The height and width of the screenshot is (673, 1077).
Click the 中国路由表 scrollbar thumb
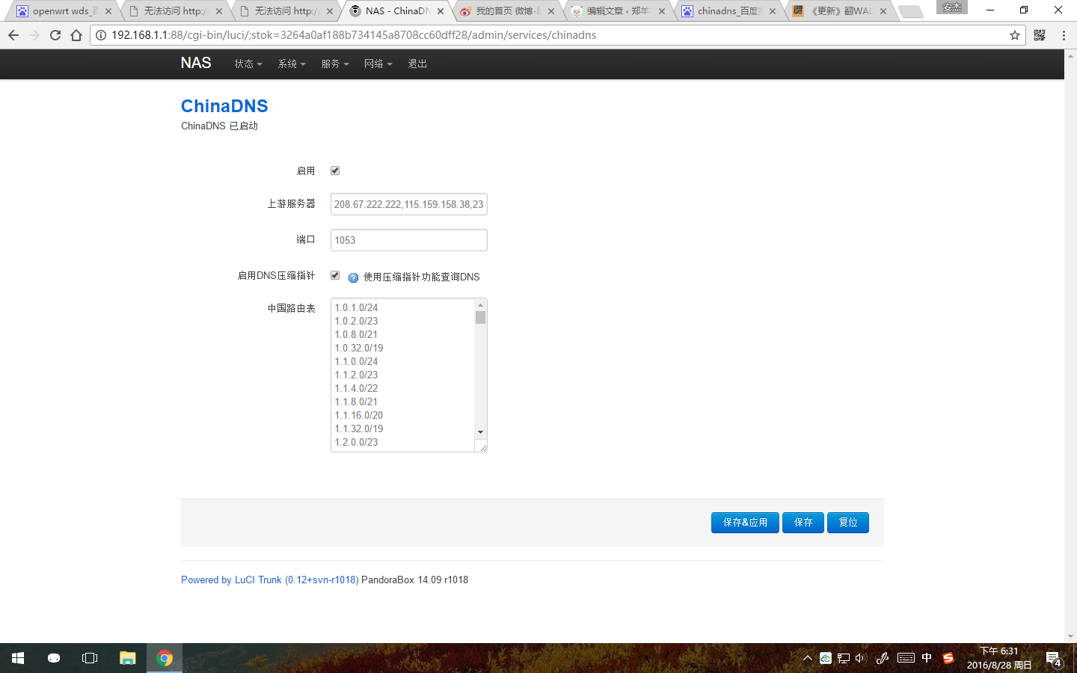pyautogui.click(x=480, y=318)
